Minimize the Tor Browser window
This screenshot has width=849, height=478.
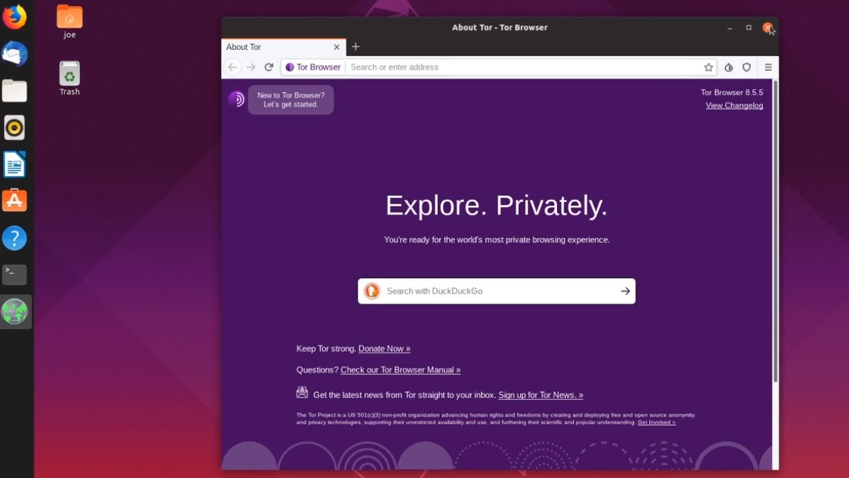point(730,28)
